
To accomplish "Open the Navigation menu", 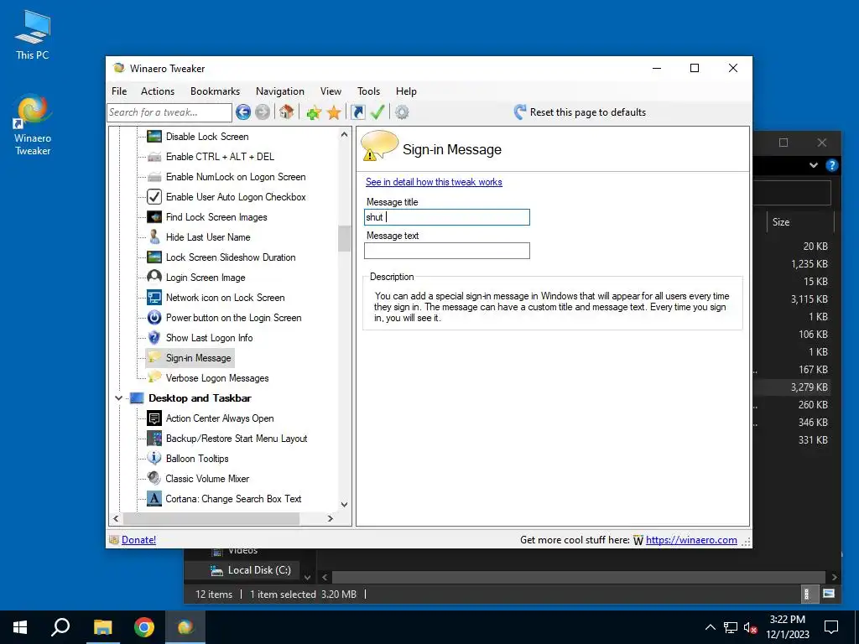I will (x=280, y=91).
